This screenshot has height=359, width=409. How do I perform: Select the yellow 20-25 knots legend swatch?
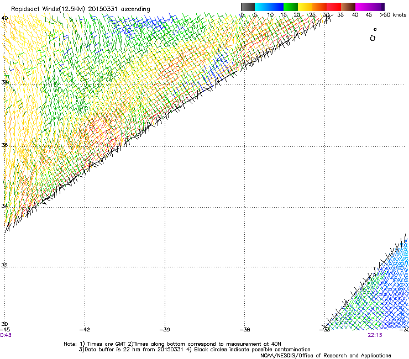click(x=305, y=7)
